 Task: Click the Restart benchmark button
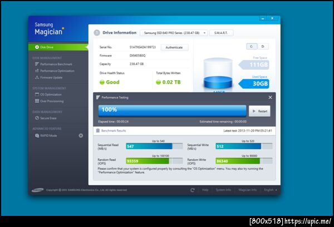(259, 111)
